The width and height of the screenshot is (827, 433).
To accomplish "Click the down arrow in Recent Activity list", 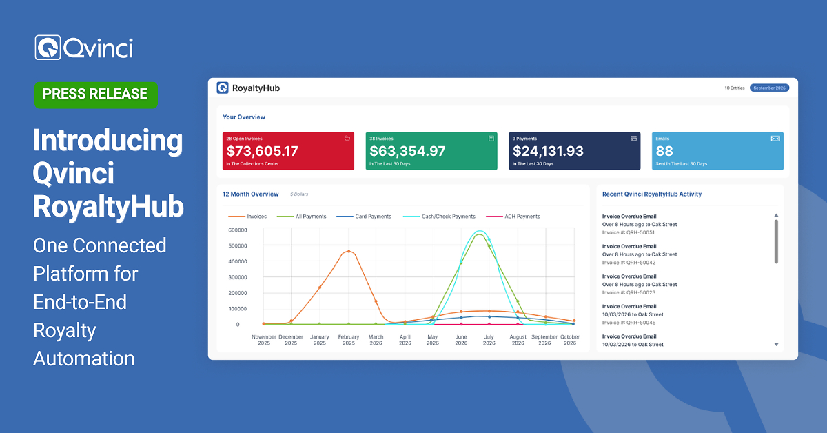I will [x=776, y=344].
